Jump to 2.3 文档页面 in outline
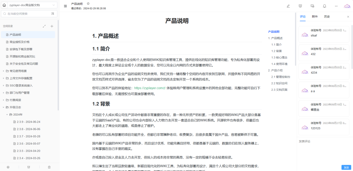Image resolution: width=353 pixels, height=171 pixels. click(279, 90)
